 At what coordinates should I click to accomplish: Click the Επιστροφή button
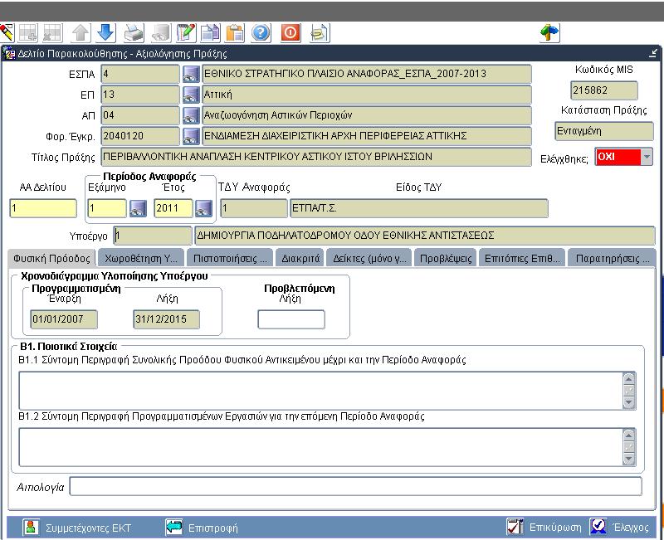click(x=202, y=528)
